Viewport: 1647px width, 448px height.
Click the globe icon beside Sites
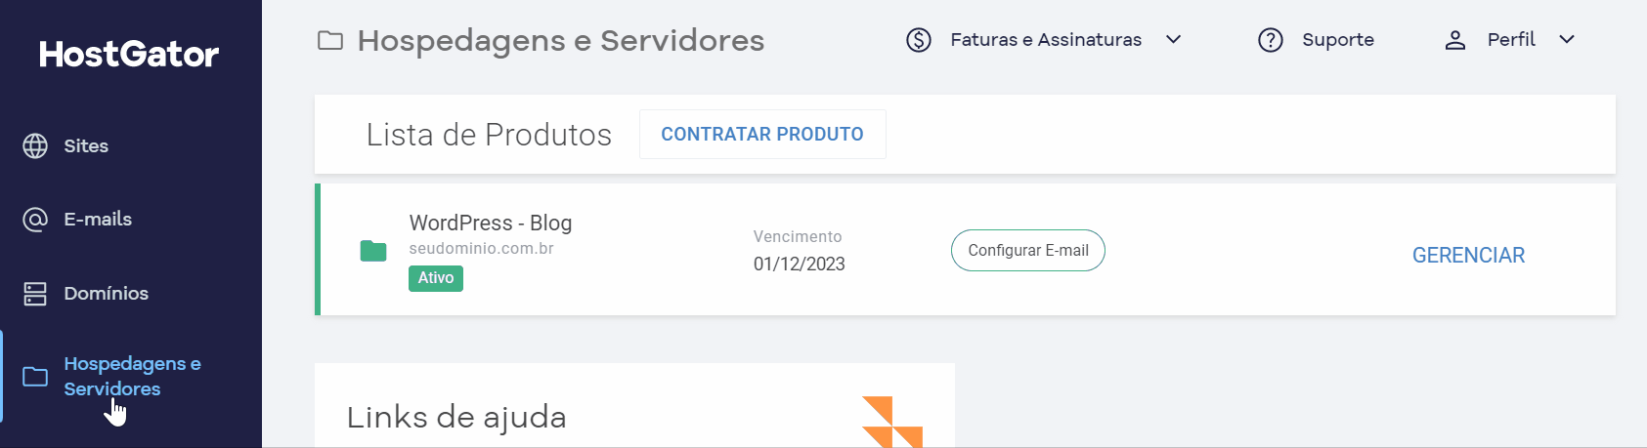[x=35, y=145]
